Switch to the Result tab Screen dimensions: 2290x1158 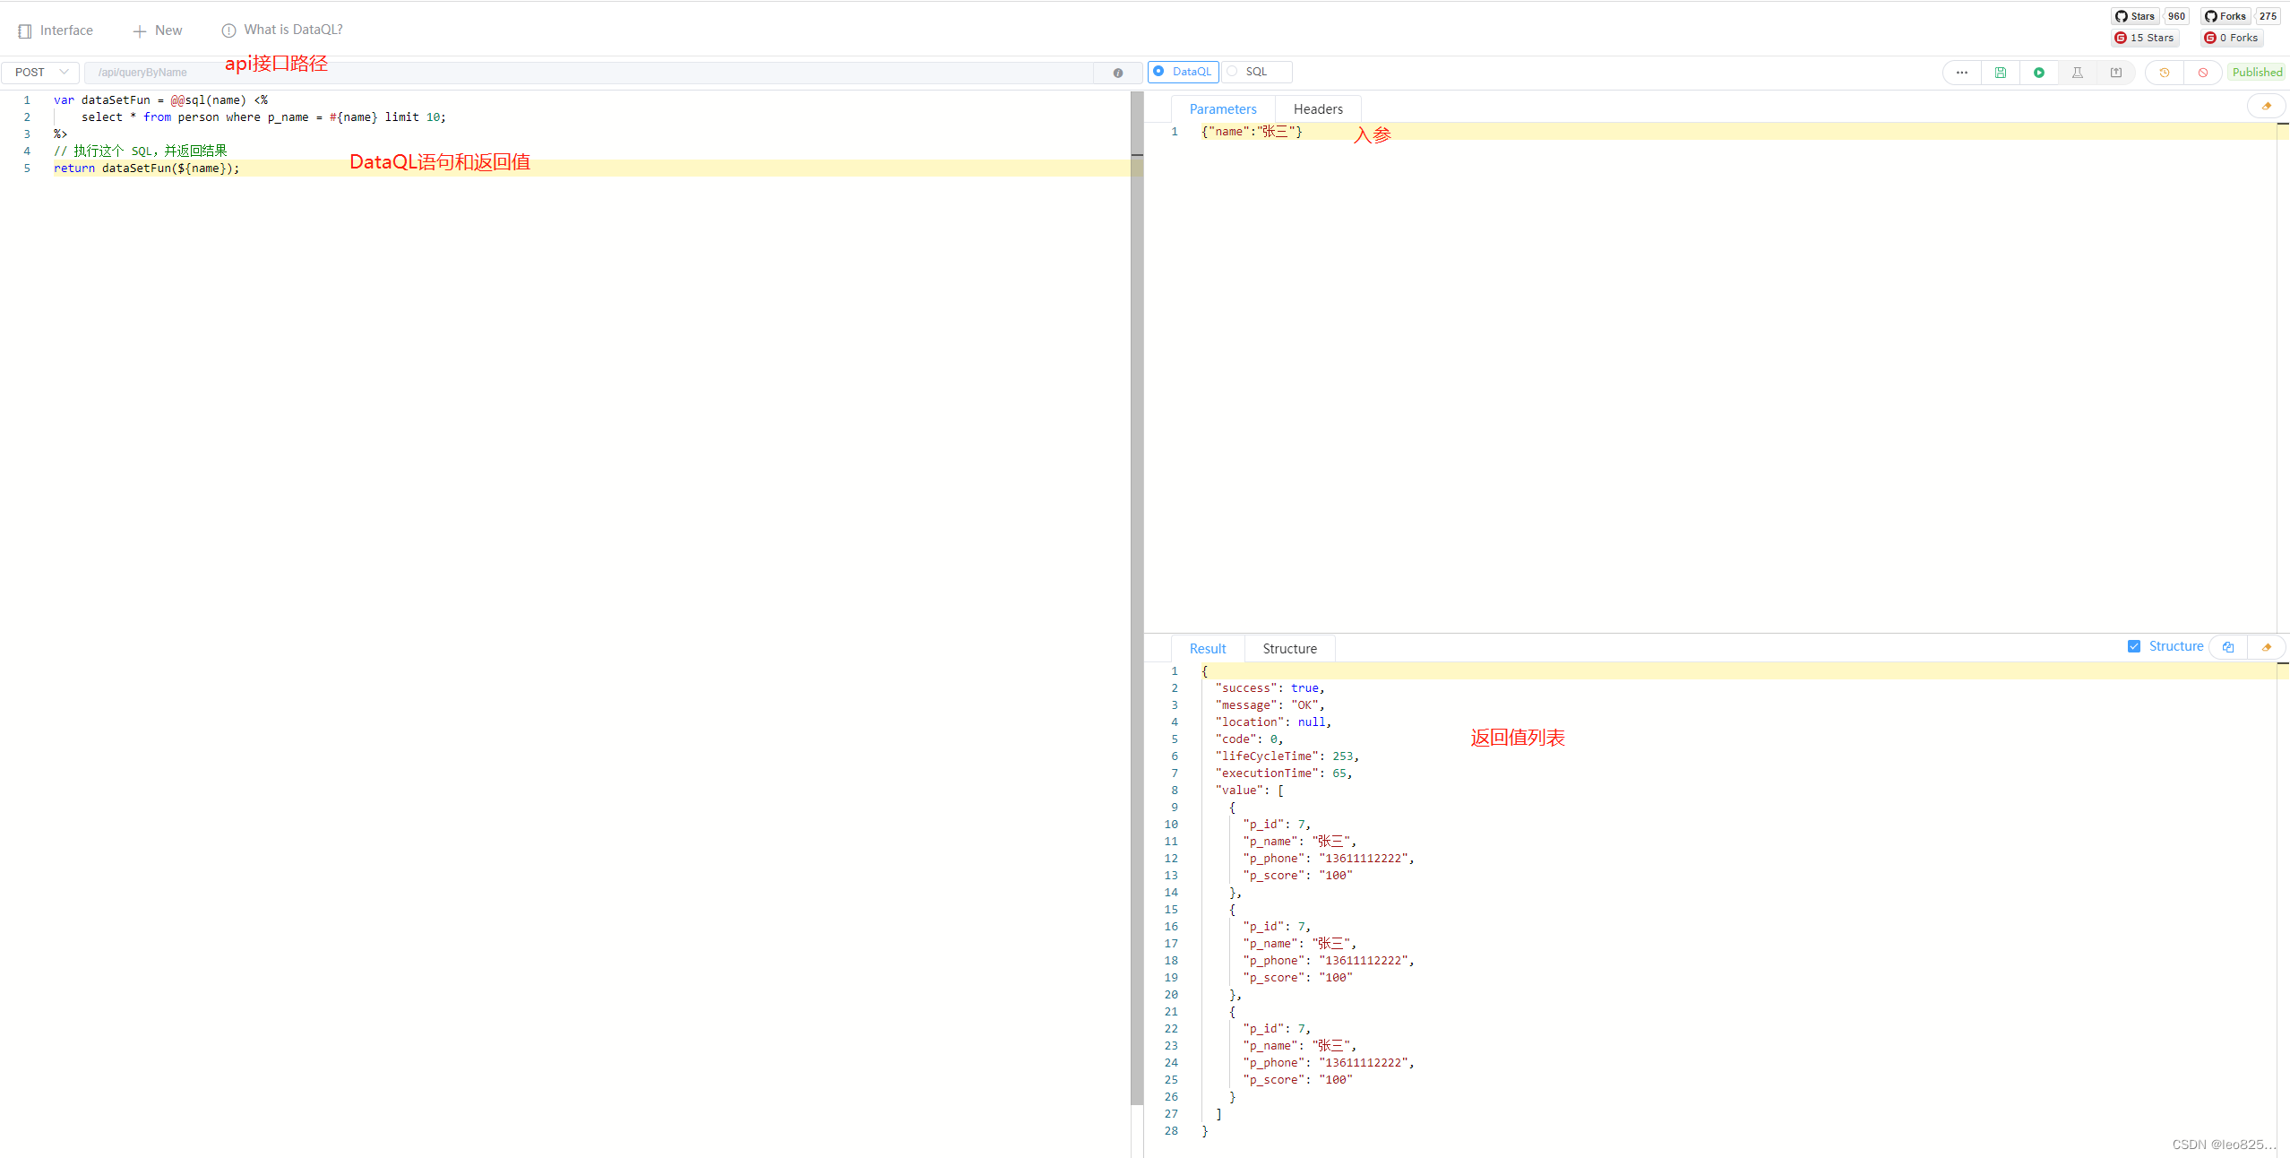1208,649
